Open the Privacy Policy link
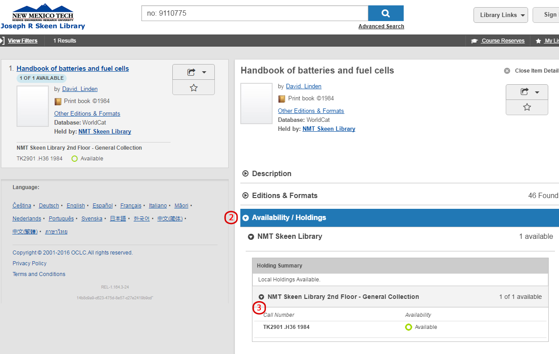This screenshot has height=354, width=559. 30,263
